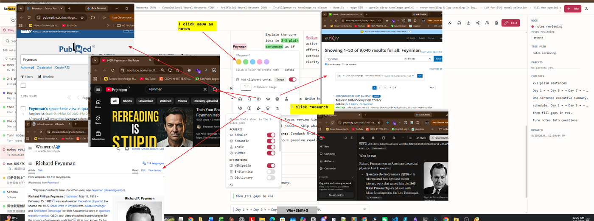Viewport: 594px width, 221px height.
Task: Expand Wikipedia 114 languages dropdown
Action: click(x=153, y=163)
